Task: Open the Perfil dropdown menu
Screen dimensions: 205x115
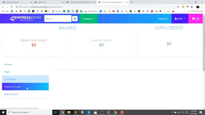Action: coord(180,19)
